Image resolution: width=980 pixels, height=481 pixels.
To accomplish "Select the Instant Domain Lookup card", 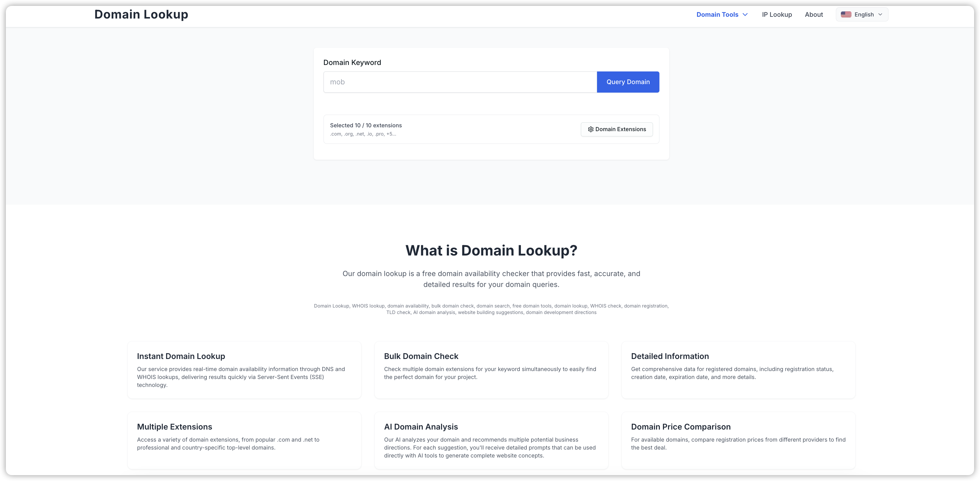I will pyautogui.click(x=244, y=370).
